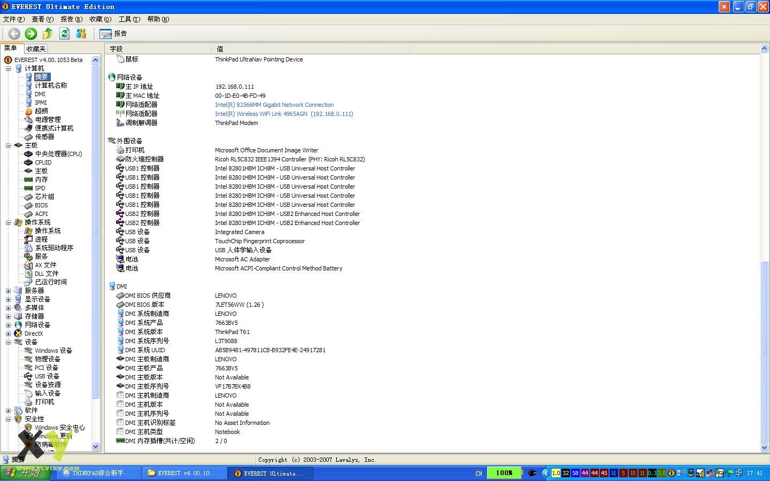Click the main list vertical scrollbar thumb
This screenshot has width=770, height=481.
(764, 352)
